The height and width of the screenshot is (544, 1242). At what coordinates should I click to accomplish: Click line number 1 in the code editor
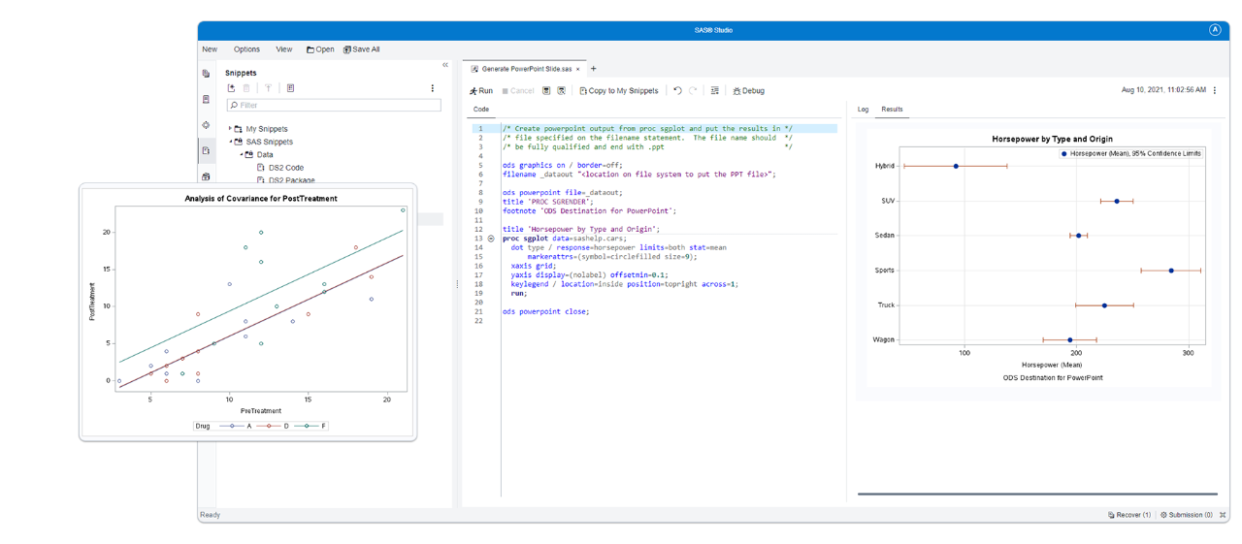[480, 129]
